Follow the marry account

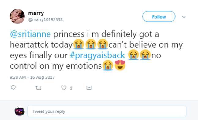coord(159,16)
